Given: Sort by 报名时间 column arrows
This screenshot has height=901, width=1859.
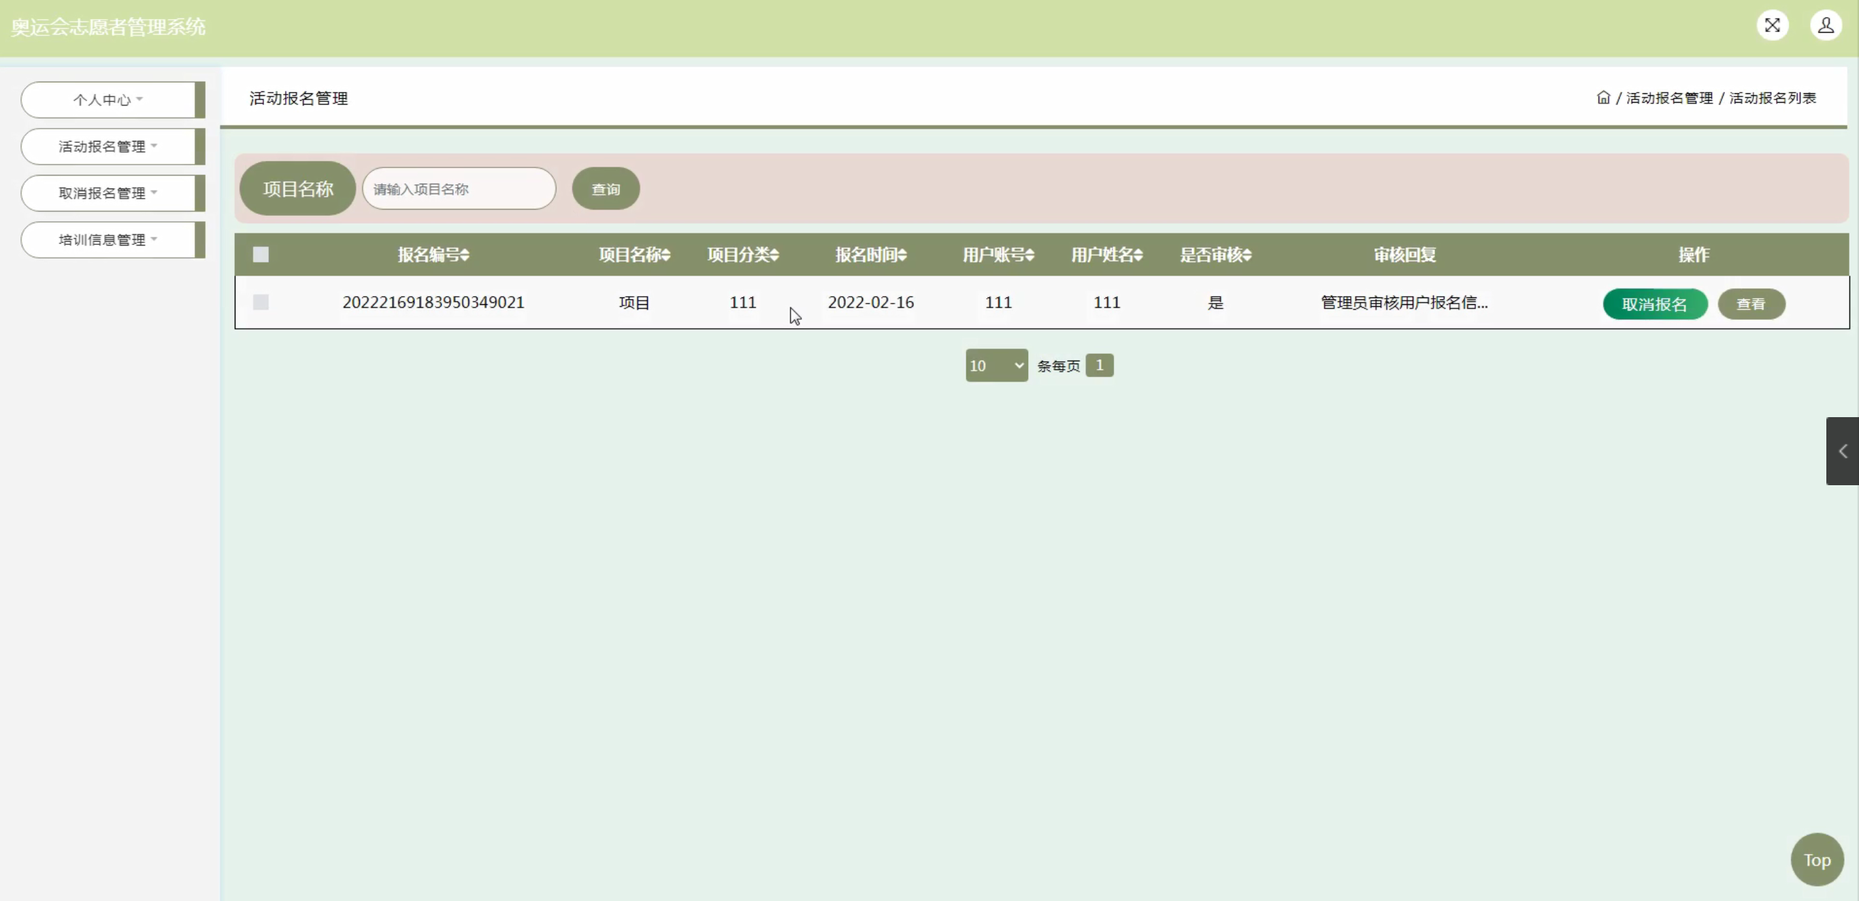Looking at the screenshot, I should pos(902,255).
